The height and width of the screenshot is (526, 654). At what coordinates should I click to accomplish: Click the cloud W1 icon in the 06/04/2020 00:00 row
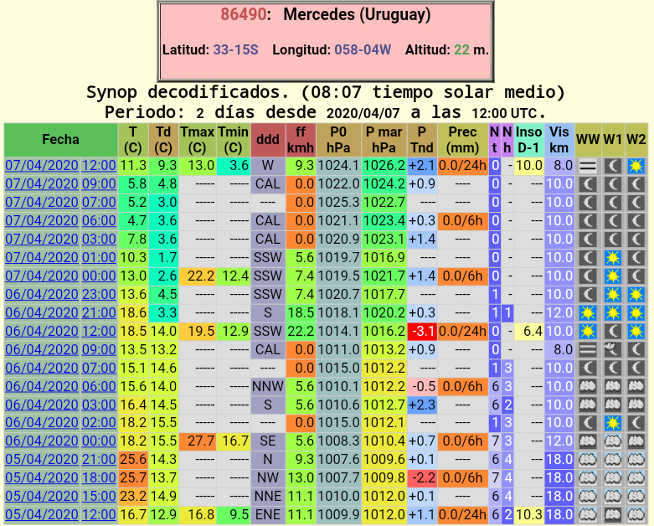tap(613, 441)
